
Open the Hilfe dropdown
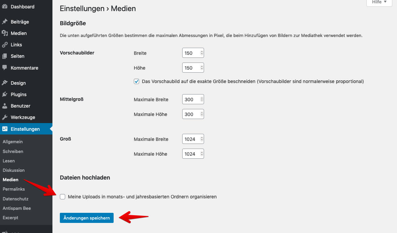[x=379, y=2]
